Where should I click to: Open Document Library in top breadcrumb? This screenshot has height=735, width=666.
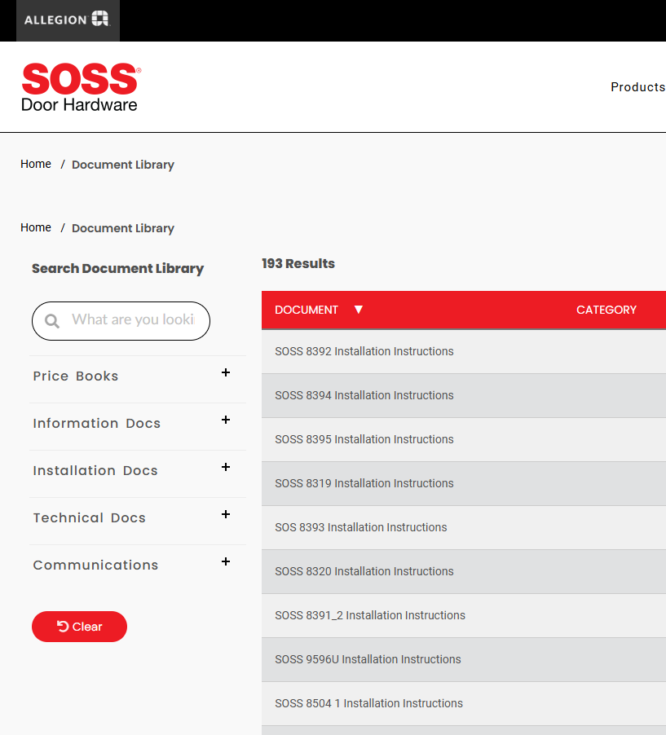pos(123,165)
